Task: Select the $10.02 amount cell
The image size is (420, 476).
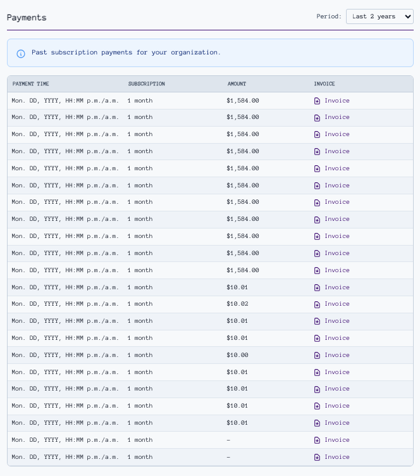Action: pyautogui.click(x=237, y=304)
